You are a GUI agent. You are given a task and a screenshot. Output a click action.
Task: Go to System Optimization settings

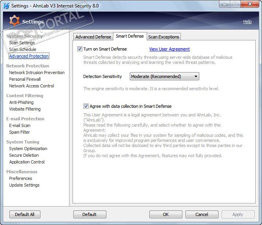click(x=28, y=149)
